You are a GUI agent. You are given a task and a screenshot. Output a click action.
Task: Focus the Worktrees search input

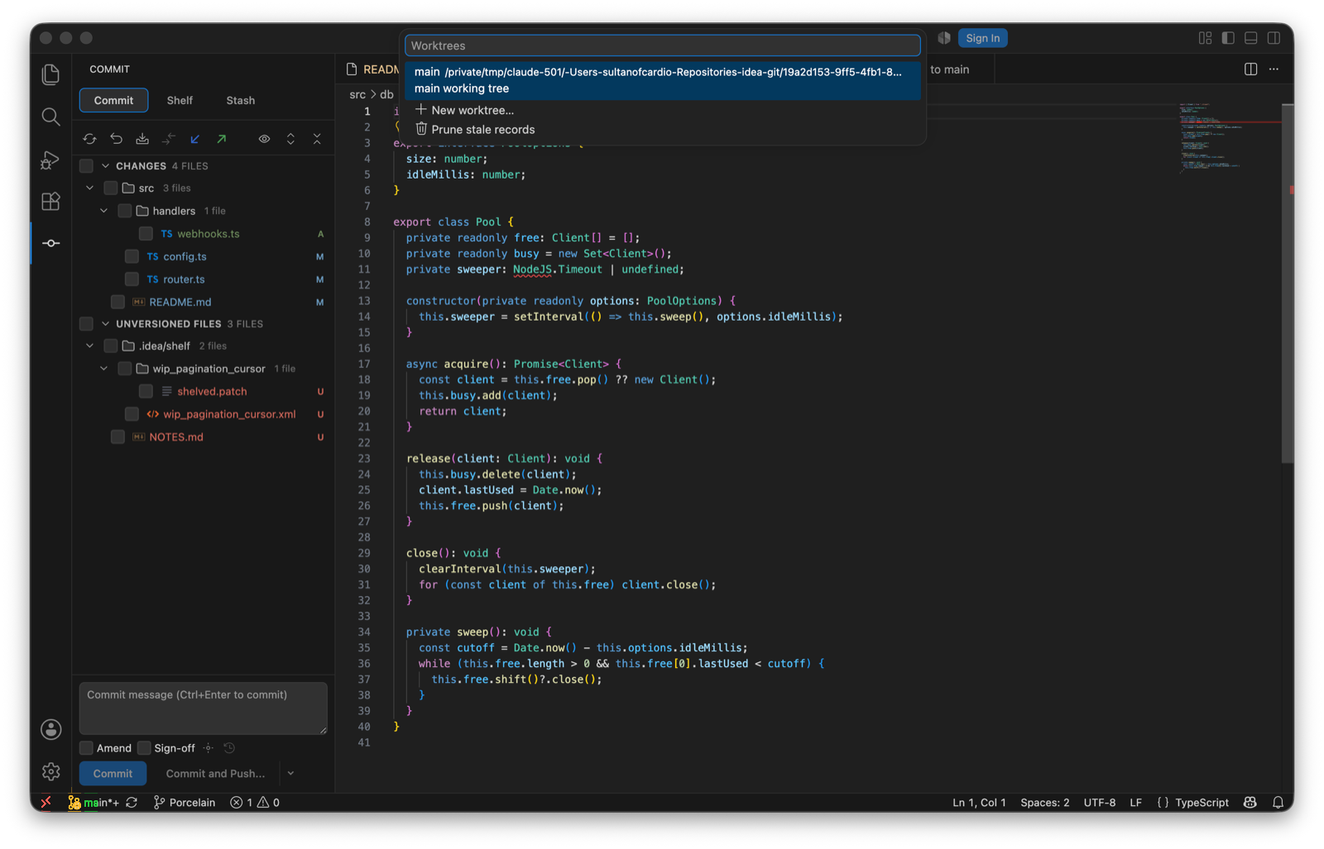click(x=663, y=45)
